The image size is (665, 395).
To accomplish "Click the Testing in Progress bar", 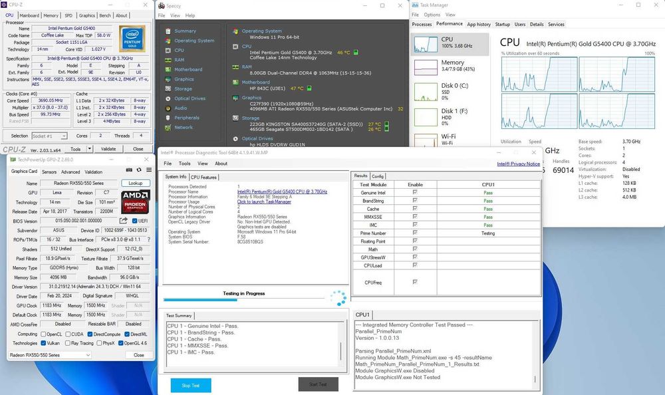I will coord(244,299).
